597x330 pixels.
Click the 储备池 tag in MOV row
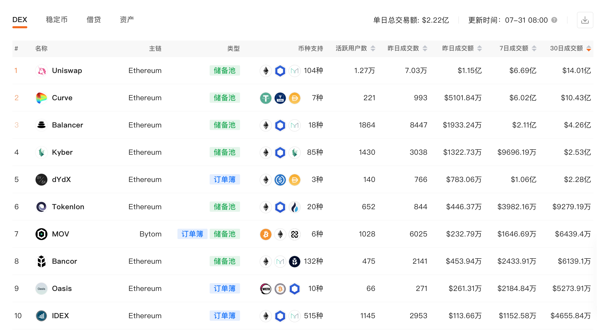click(x=225, y=234)
